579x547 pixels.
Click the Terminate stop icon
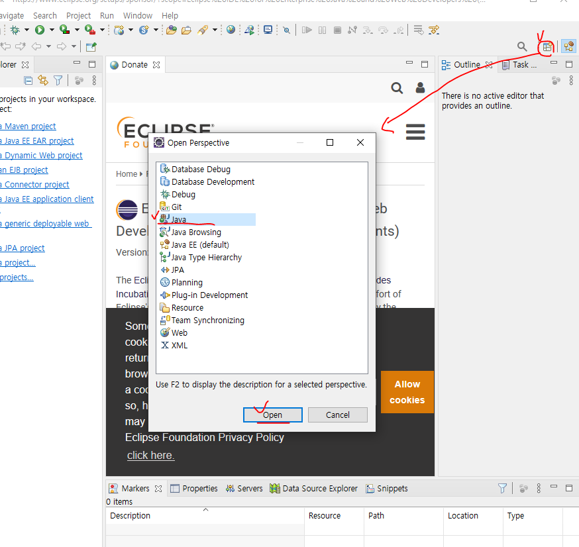pos(337,30)
